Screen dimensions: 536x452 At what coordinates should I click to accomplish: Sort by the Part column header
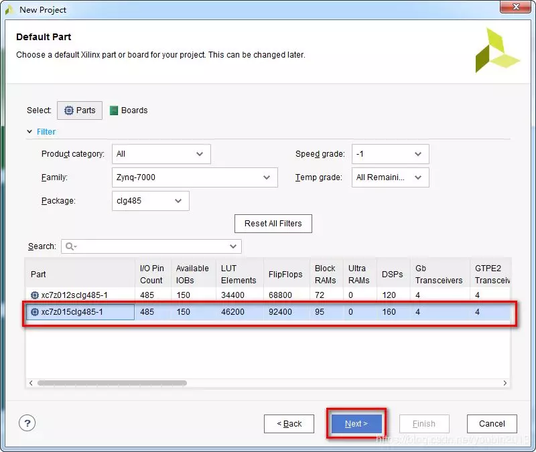(x=80, y=275)
